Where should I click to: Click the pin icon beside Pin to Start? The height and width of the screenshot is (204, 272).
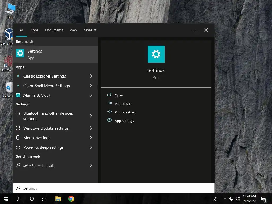click(109, 103)
